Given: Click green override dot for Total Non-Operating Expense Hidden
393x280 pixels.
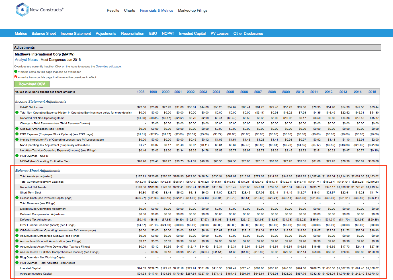Looking at the screenshot, I should (17, 112).
